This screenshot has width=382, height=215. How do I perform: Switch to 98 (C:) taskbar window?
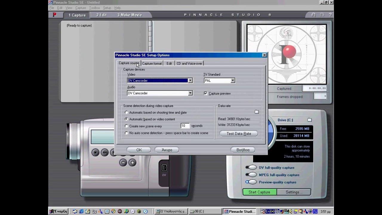pos(205,211)
